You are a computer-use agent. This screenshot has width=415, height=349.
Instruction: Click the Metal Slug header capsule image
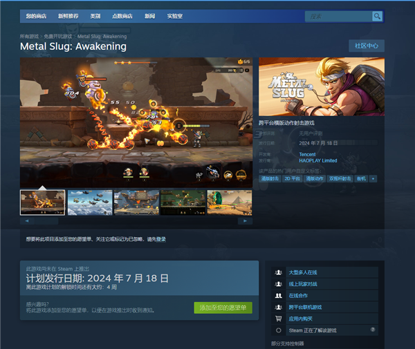pyautogui.click(x=322, y=86)
